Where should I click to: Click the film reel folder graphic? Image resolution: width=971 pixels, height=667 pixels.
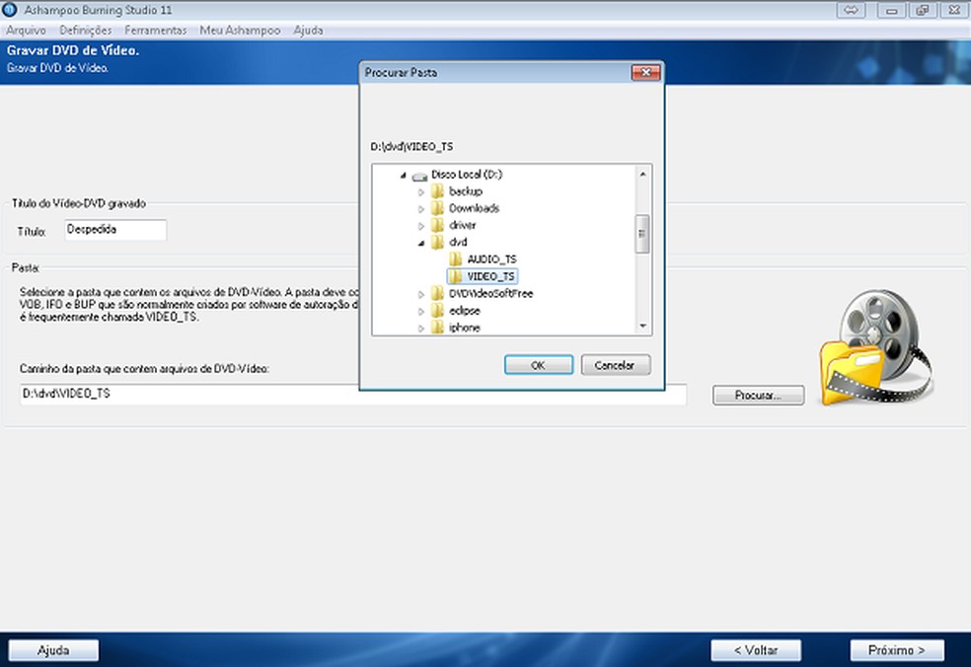click(876, 348)
